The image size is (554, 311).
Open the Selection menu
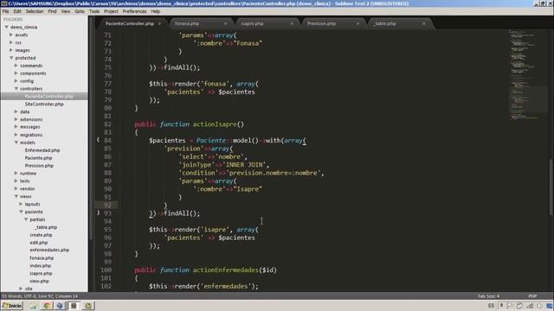click(x=35, y=11)
